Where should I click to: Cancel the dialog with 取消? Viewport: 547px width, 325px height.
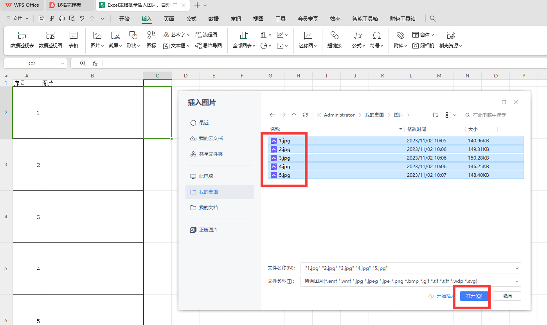click(507, 296)
